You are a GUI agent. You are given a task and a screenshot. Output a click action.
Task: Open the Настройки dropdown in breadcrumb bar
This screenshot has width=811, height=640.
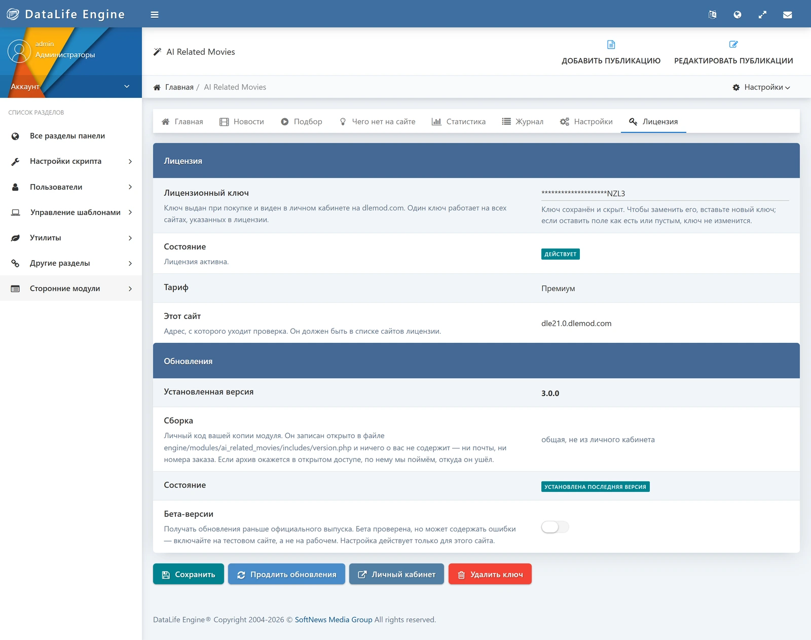click(761, 87)
